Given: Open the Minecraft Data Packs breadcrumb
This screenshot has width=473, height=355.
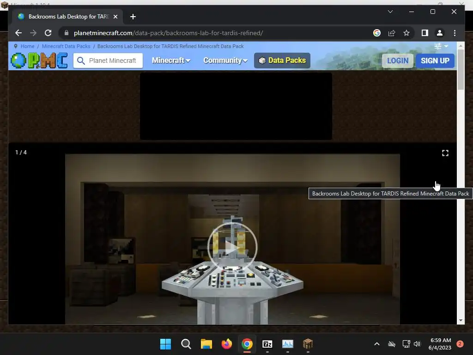Looking at the screenshot, I should [x=66, y=46].
